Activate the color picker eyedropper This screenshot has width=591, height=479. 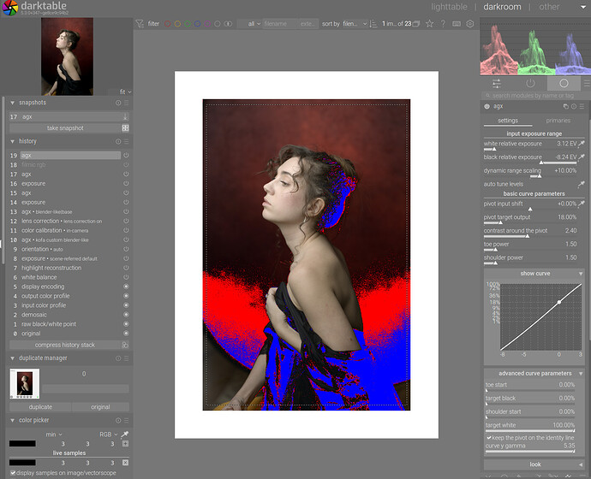[x=126, y=435]
